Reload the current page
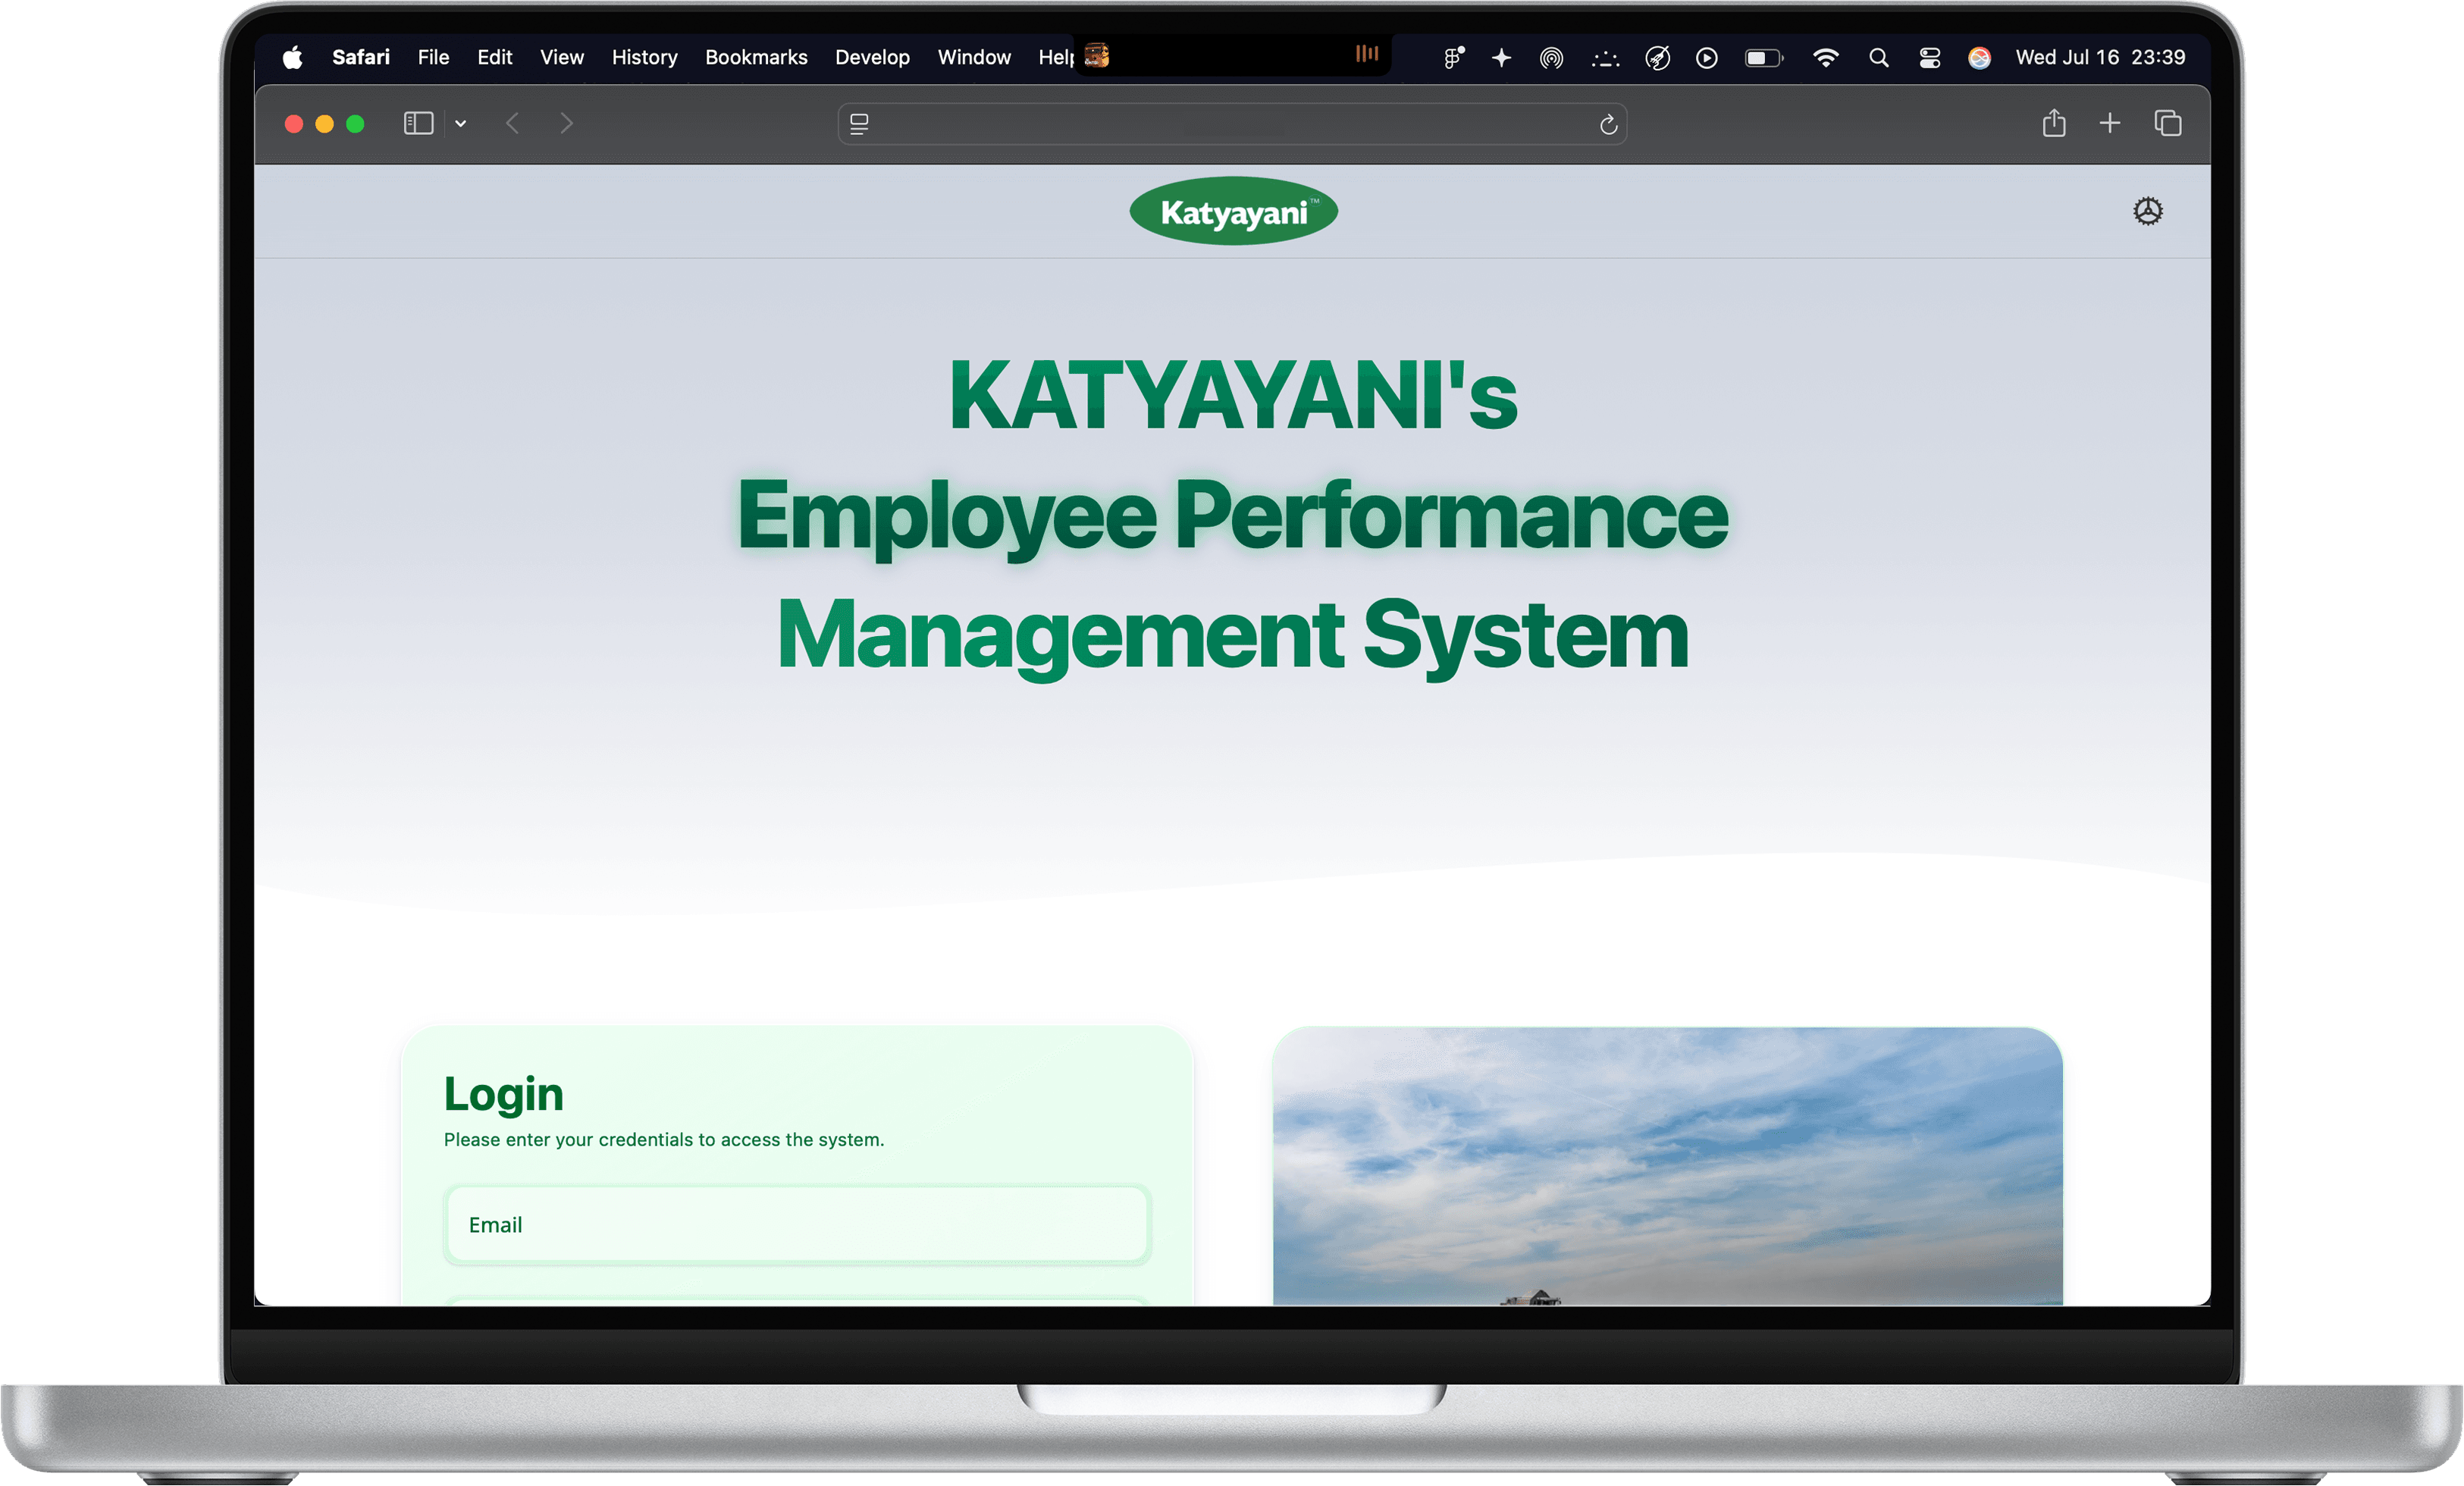2464x1486 pixels. click(x=1608, y=124)
